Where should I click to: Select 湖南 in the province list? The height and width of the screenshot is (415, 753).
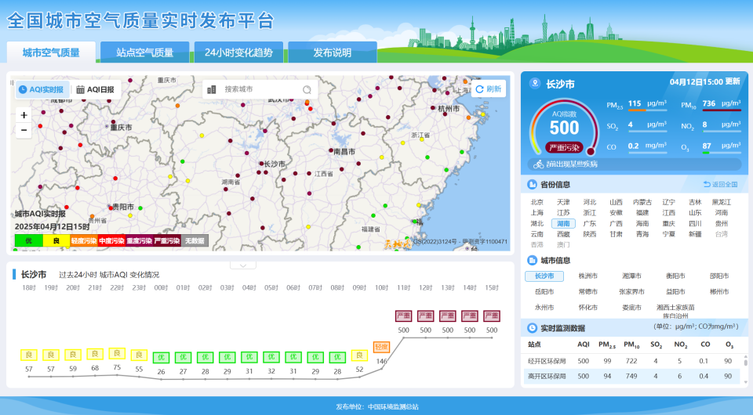click(x=563, y=223)
